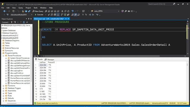
Task: Click ProductID column header in results
Action: (52, 62)
